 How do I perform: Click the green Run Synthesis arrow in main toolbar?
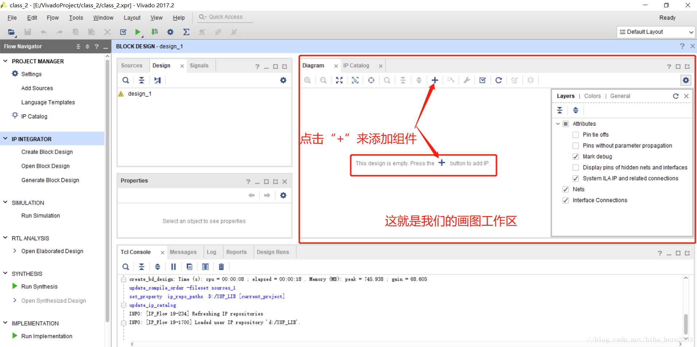(x=138, y=32)
